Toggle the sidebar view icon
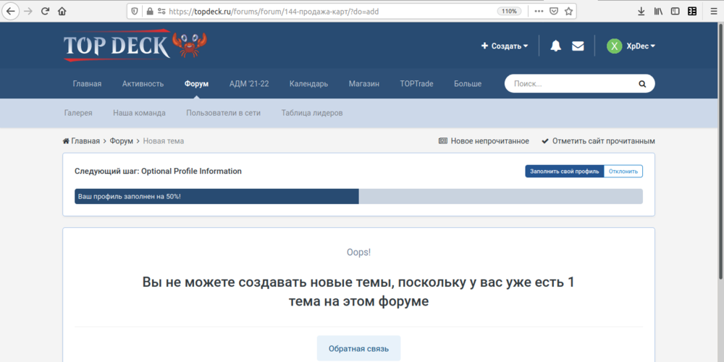Image resolution: width=724 pixels, height=362 pixels. pyautogui.click(x=675, y=12)
